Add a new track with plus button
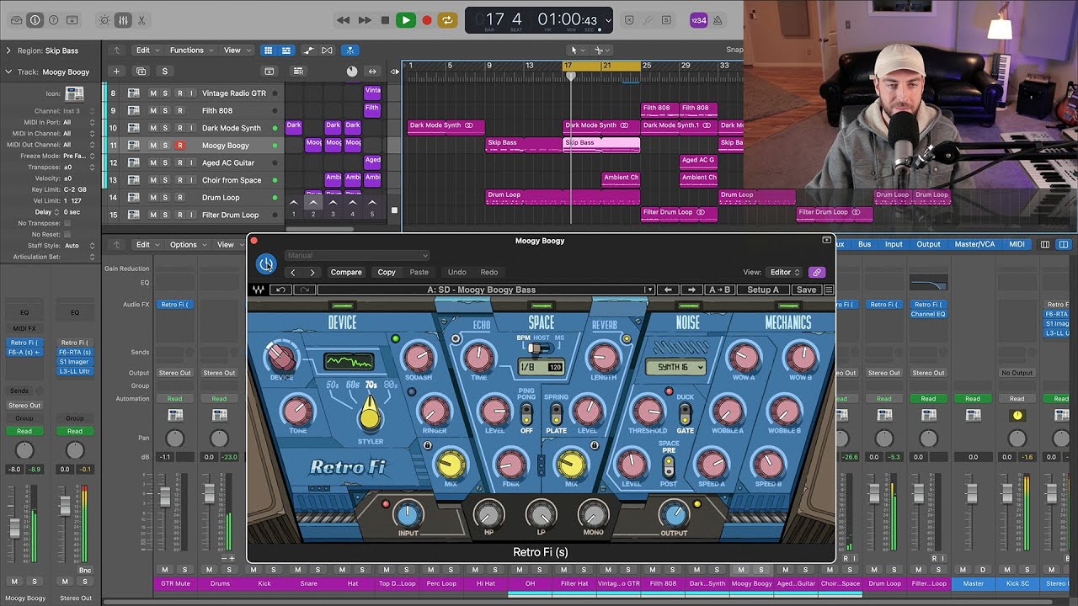The width and height of the screenshot is (1078, 606). [117, 72]
